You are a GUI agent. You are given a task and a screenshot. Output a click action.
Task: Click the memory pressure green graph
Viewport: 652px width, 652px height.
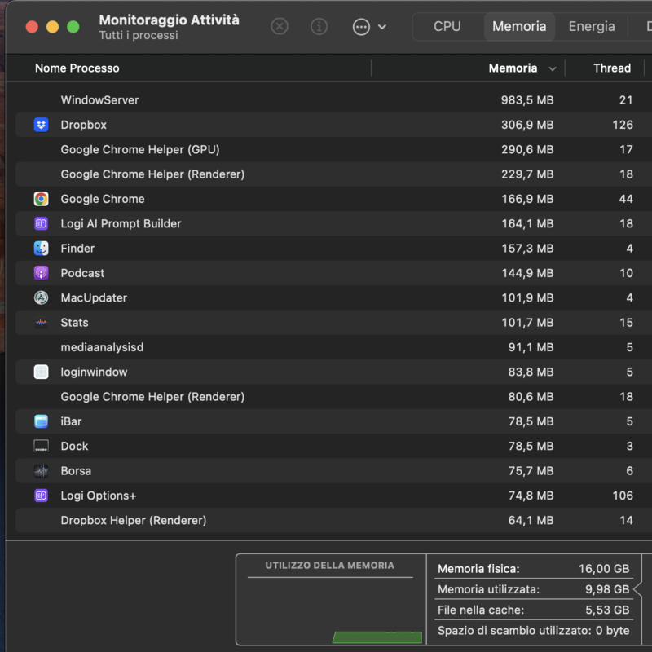pyautogui.click(x=377, y=637)
